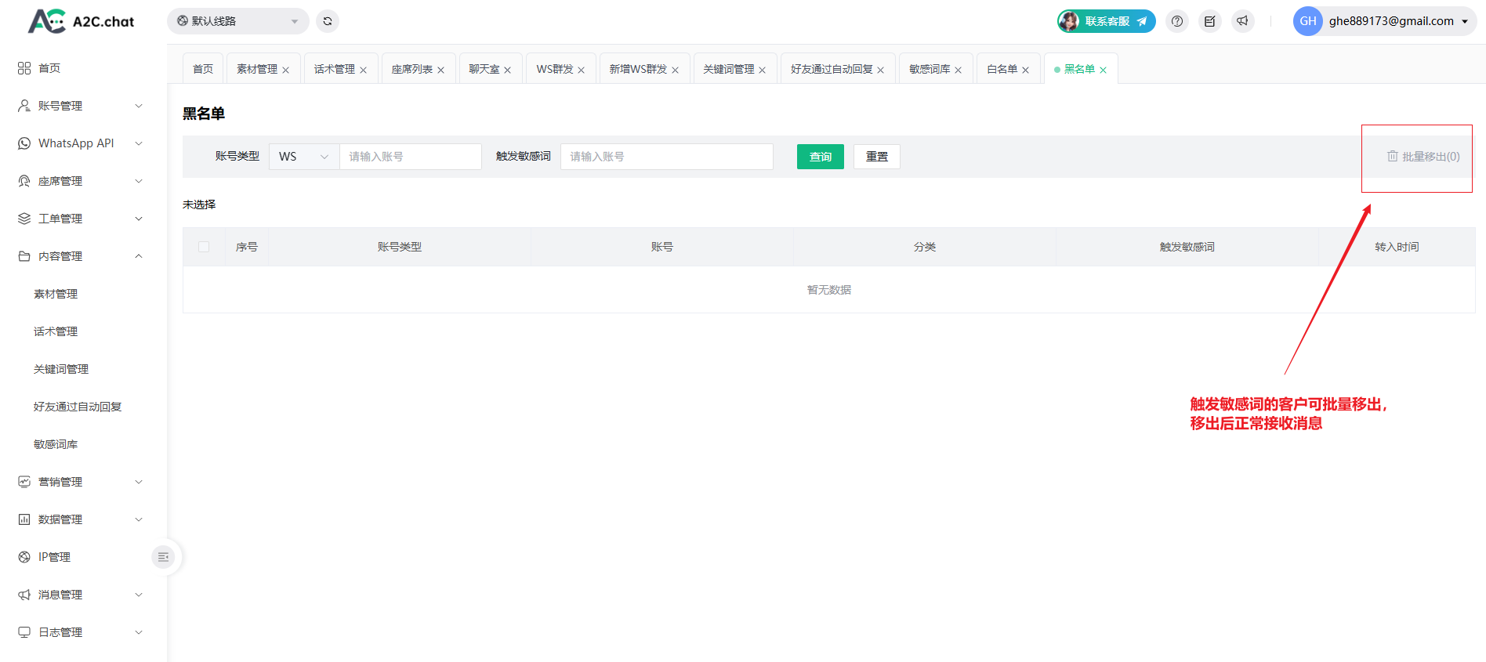Screen dimensions: 1486x662
Task: Open the help question mark icon
Action: point(1176,21)
